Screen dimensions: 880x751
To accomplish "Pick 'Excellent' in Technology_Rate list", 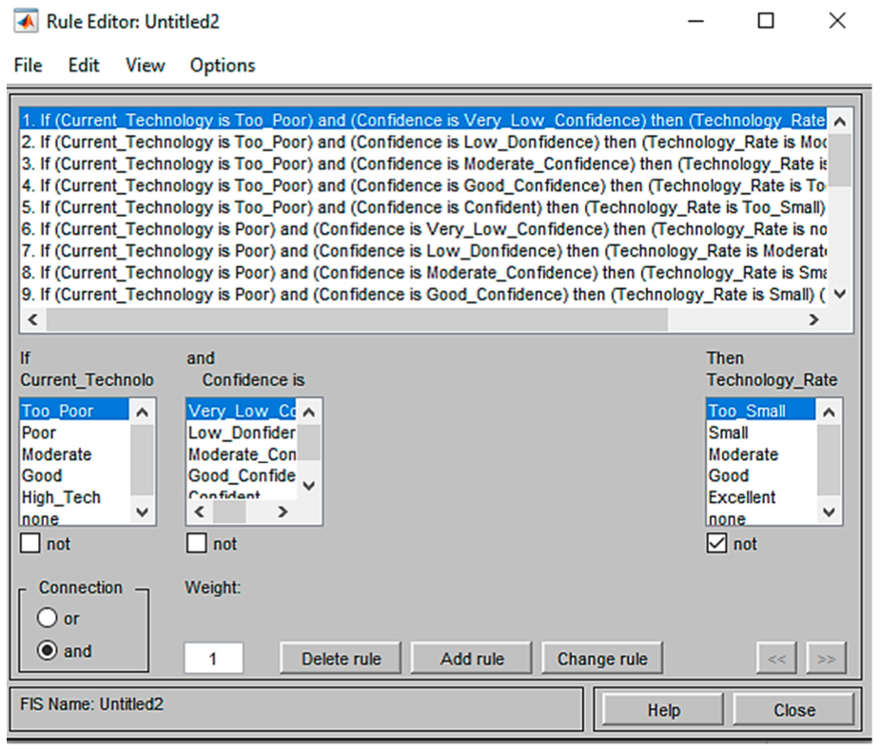I will (x=742, y=497).
